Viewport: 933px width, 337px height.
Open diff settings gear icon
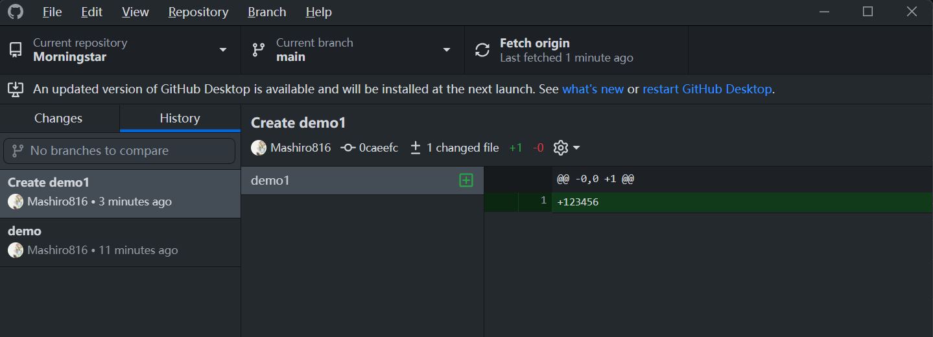pos(561,148)
